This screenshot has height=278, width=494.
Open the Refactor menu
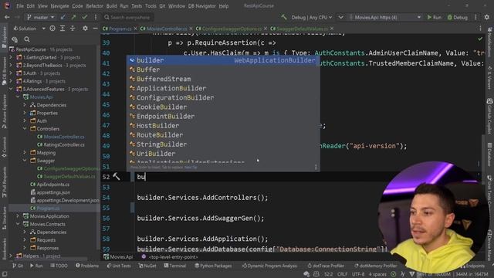click(94, 5)
